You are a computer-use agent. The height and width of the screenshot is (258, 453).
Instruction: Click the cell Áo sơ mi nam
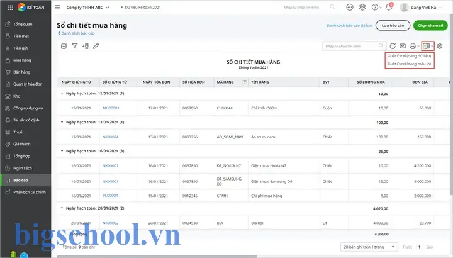tap(284, 137)
